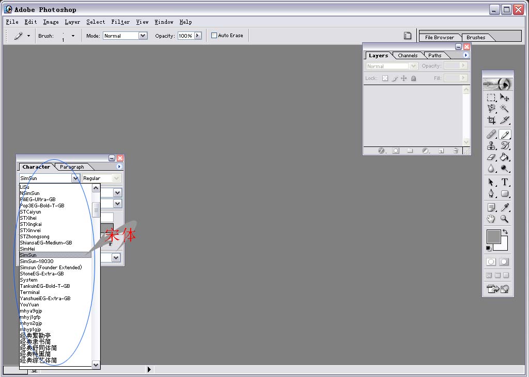Image resolution: width=529 pixels, height=377 pixels.
Task: Select the Move tool
Action: 504,97
